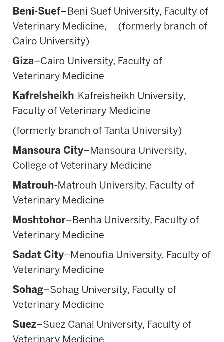Click the Mansoura University text

coord(137,150)
